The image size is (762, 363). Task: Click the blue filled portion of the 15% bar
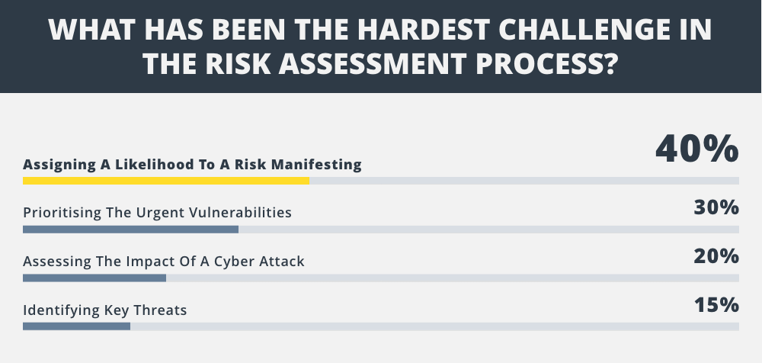(x=76, y=326)
